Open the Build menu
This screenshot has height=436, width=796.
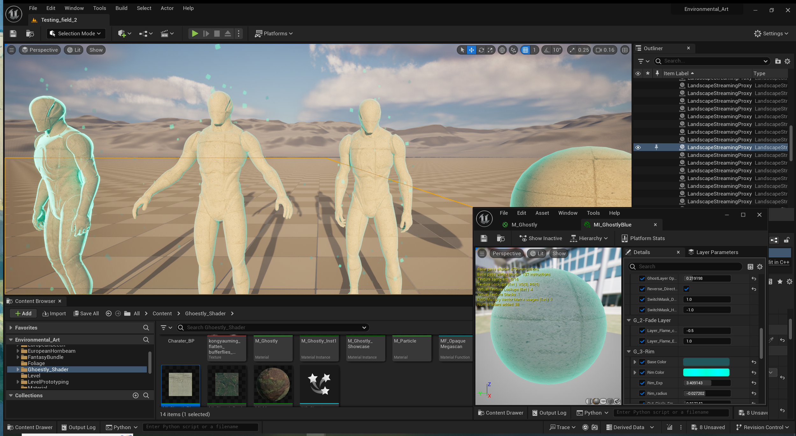tap(121, 8)
